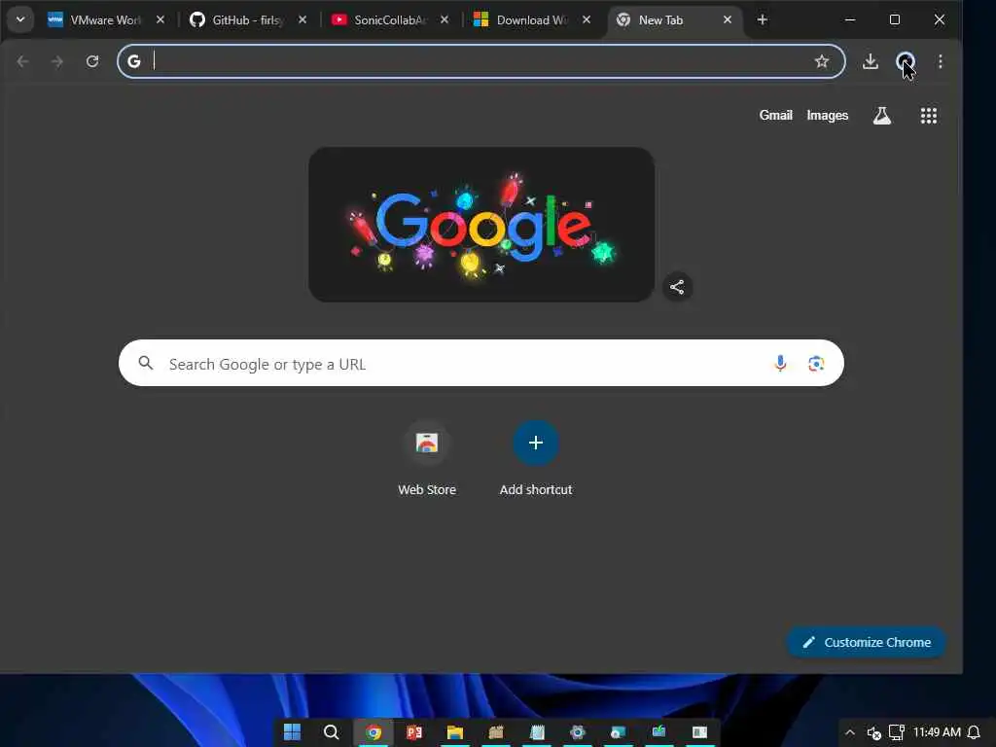Open Windows taskbar Search
The height and width of the screenshot is (747, 996).
(x=331, y=732)
